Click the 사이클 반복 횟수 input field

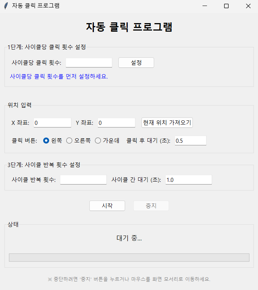coord(83,180)
